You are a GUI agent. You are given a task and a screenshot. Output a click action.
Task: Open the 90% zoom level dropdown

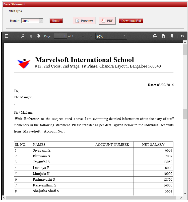111,36
